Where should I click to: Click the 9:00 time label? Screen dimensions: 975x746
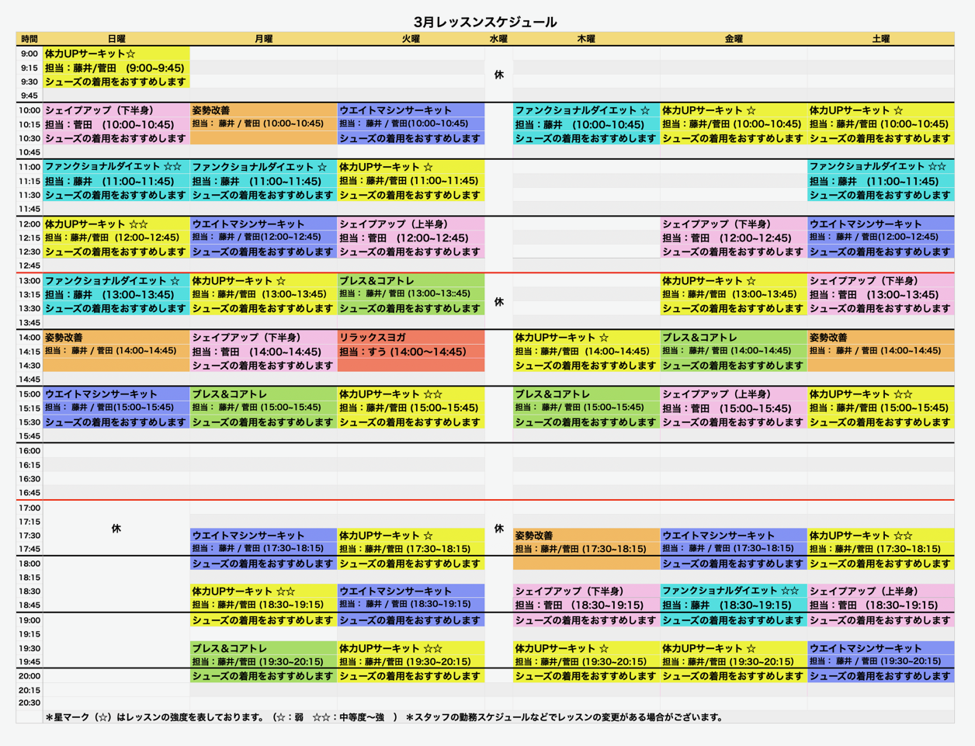[29, 54]
